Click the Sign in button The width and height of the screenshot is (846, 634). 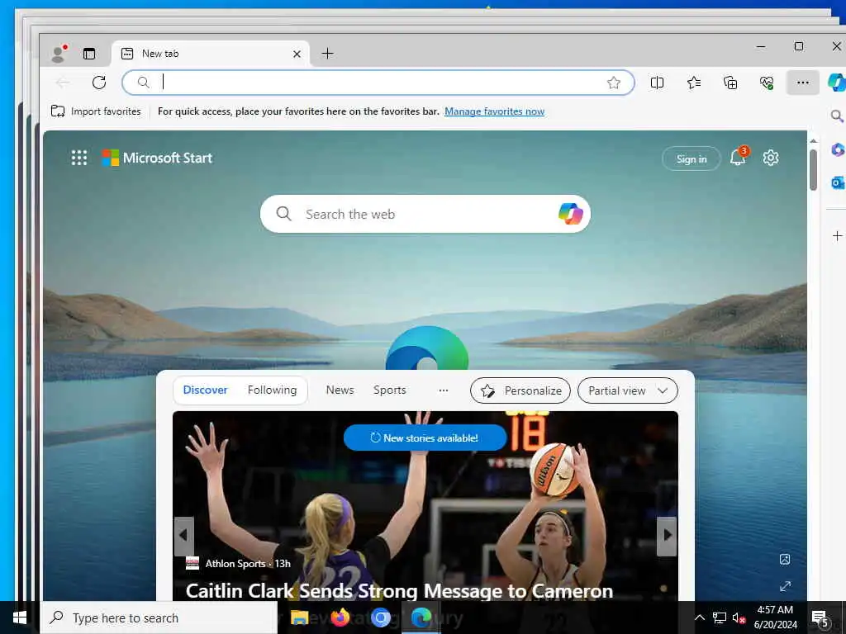pyautogui.click(x=692, y=158)
